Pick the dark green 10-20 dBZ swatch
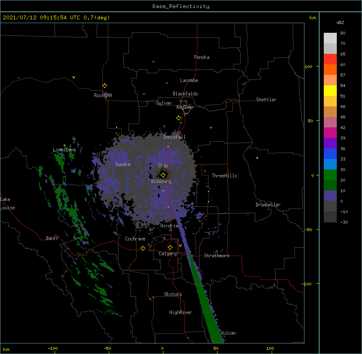The height and width of the screenshot is (354, 362). [330, 185]
